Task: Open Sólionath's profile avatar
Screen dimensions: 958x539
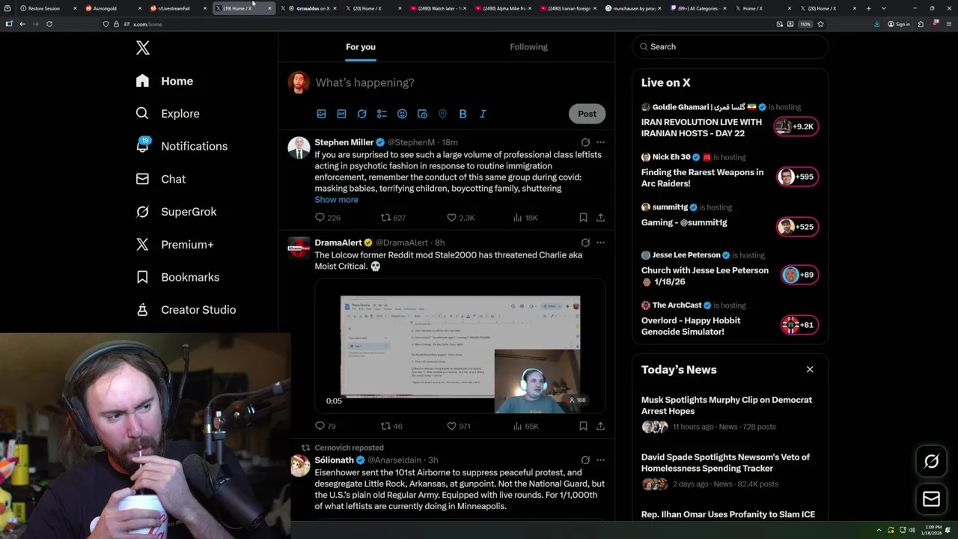Action: 299,466
